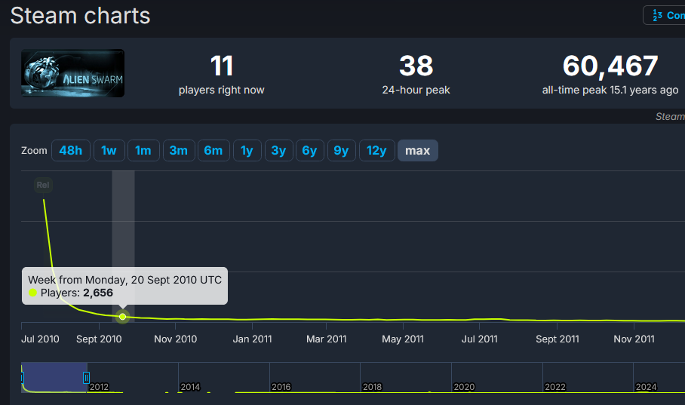Select the max zoom range

[x=418, y=150]
